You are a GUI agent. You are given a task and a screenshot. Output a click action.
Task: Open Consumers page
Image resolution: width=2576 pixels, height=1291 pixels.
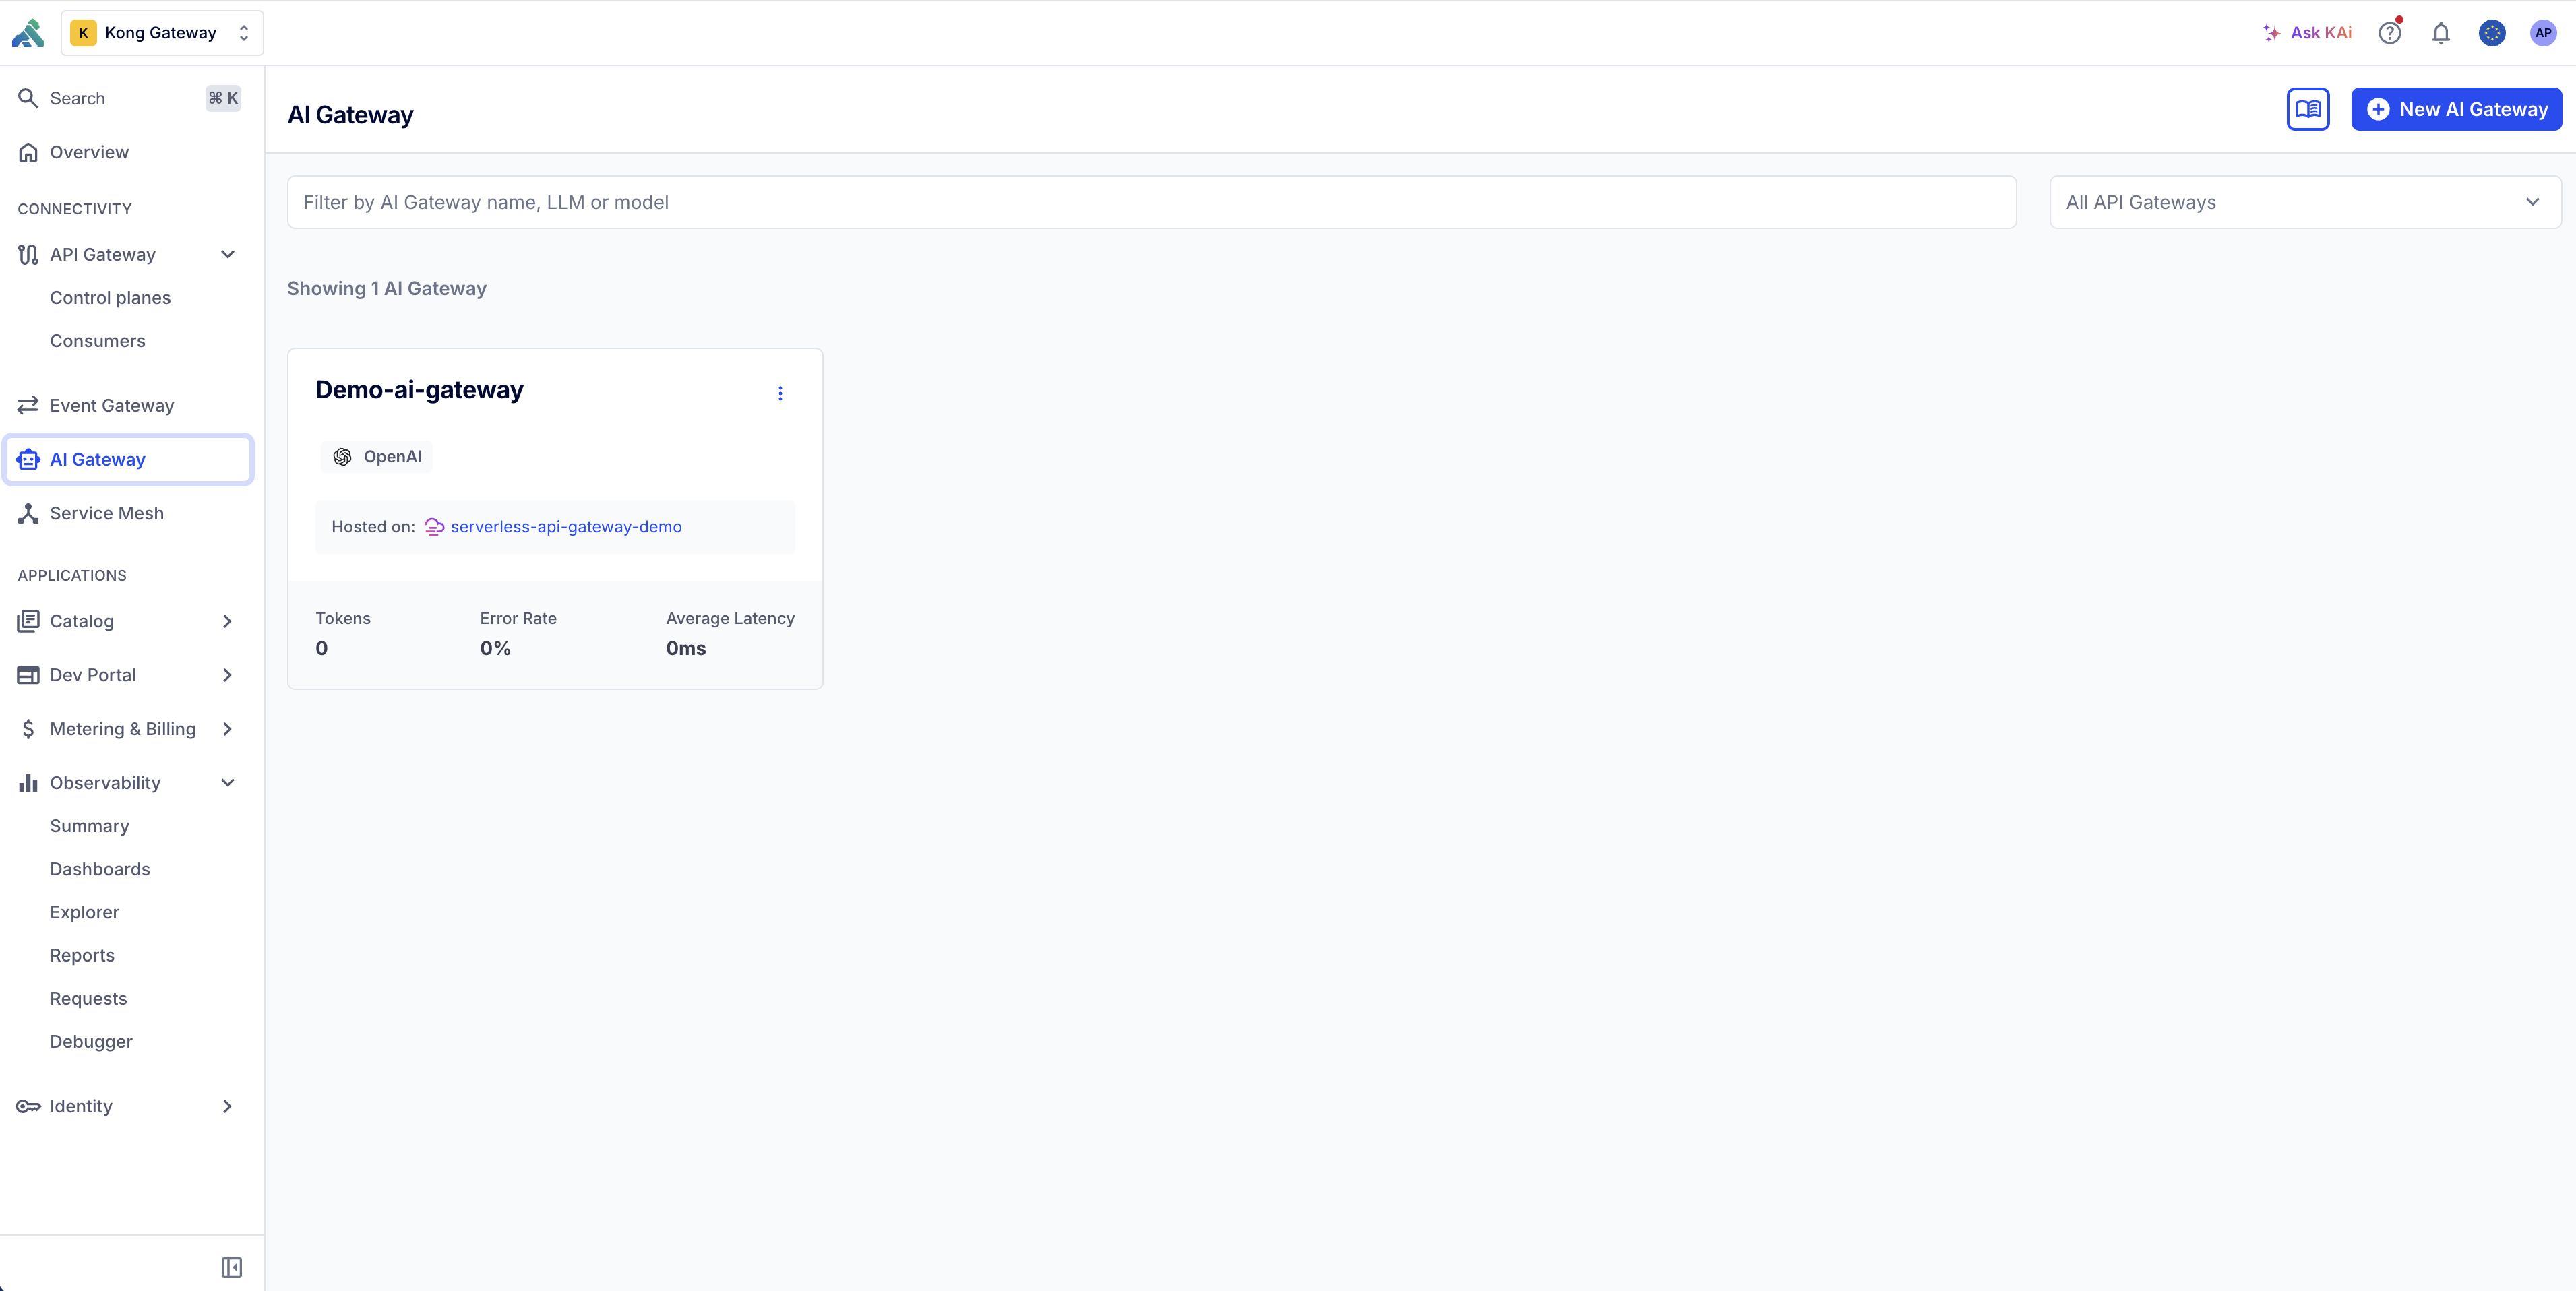pos(97,341)
